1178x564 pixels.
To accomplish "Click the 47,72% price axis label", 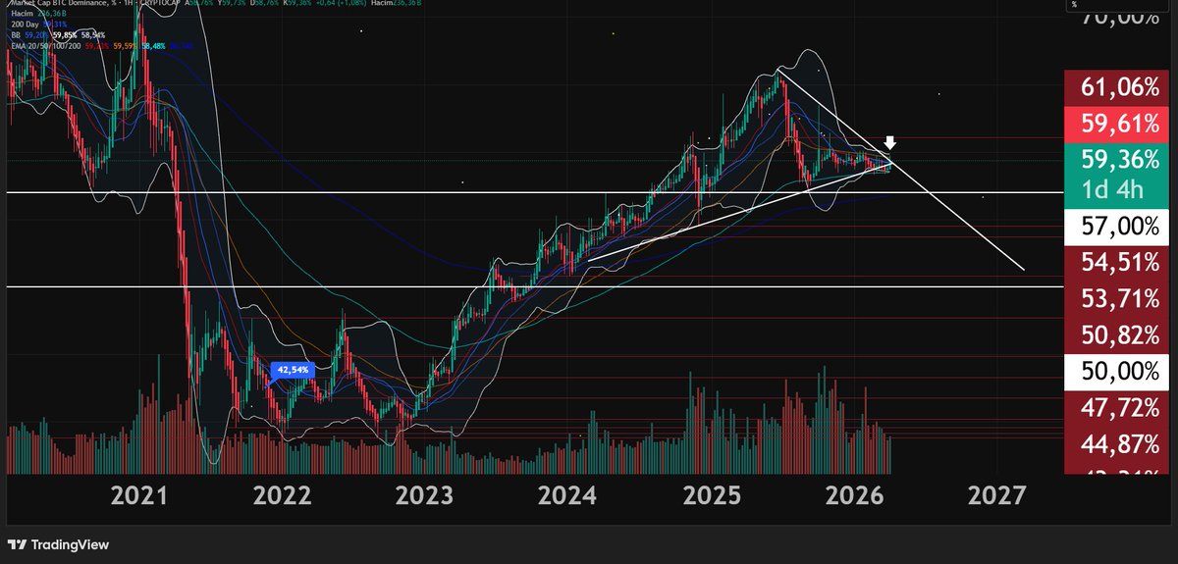I will tap(1116, 409).
